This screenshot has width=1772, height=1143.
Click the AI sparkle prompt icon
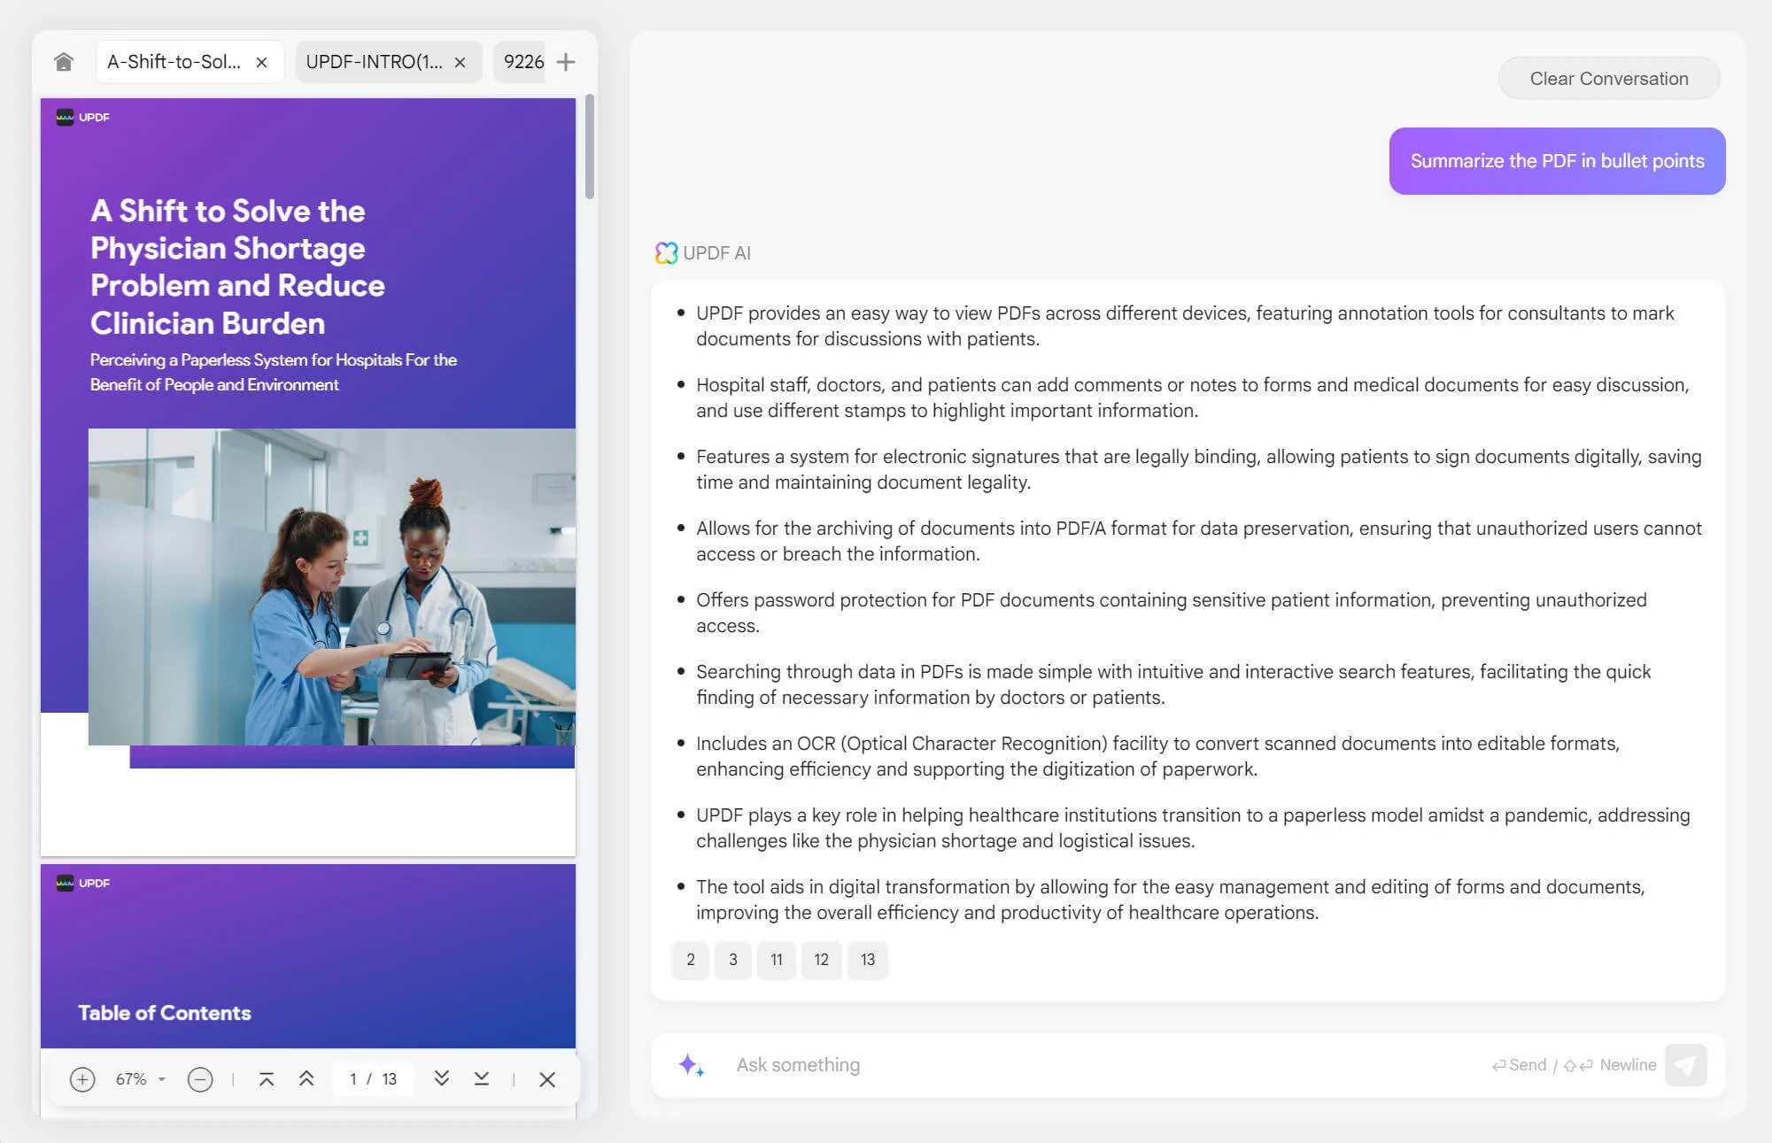tap(691, 1065)
